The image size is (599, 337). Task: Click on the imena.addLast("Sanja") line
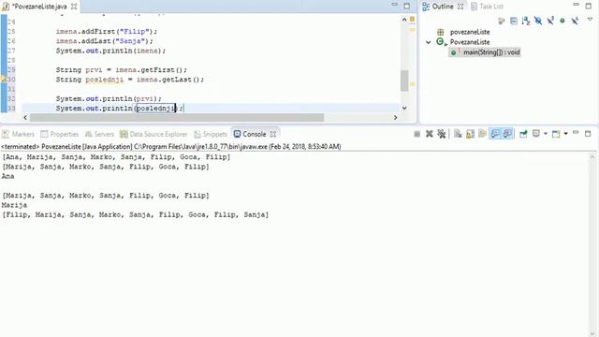[x=104, y=41]
